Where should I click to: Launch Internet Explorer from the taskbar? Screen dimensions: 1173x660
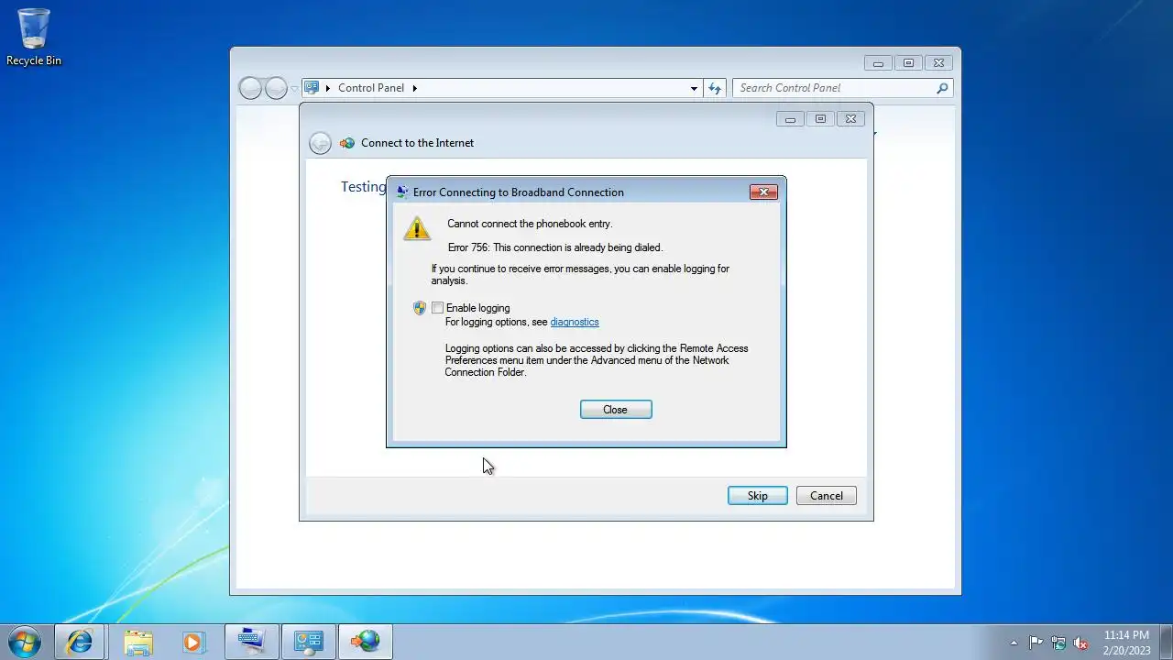(x=80, y=642)
